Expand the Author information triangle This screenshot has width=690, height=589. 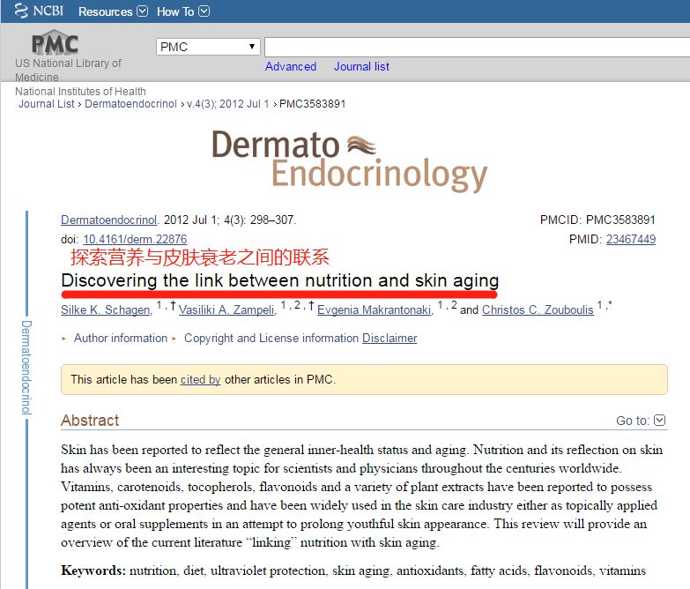pos(64,339)
